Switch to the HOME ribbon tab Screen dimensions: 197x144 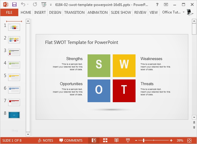point(26,12)
